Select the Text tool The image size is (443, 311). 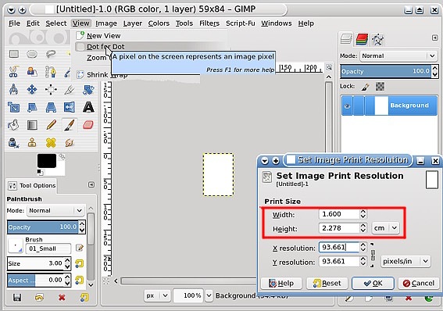click(88, 107)
